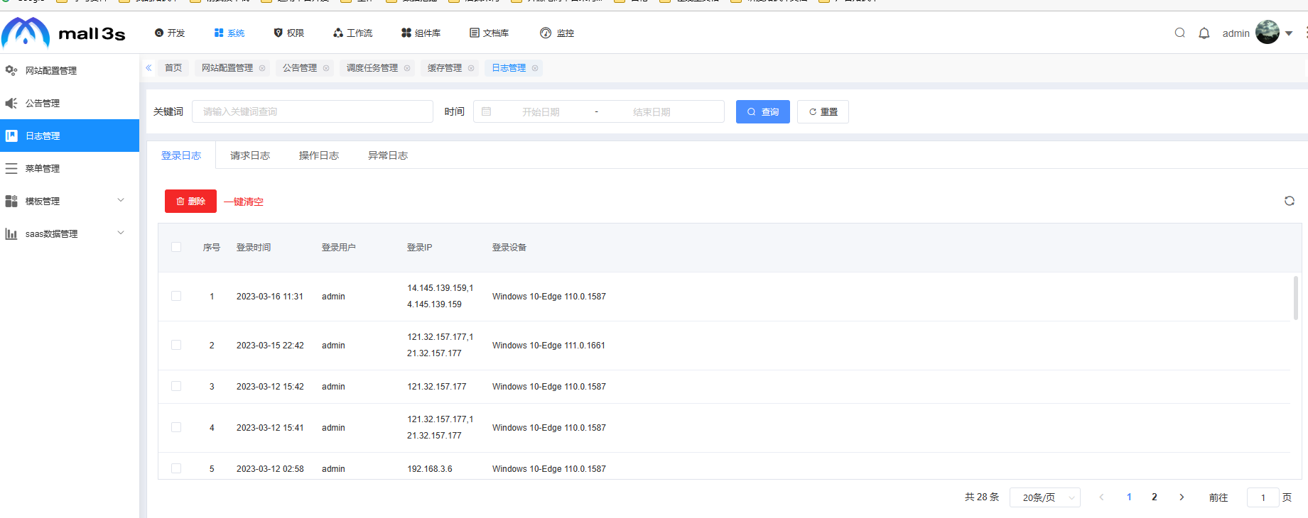
Task: Close the 网站配置管理 page tab
Action: tap(262, 68)
